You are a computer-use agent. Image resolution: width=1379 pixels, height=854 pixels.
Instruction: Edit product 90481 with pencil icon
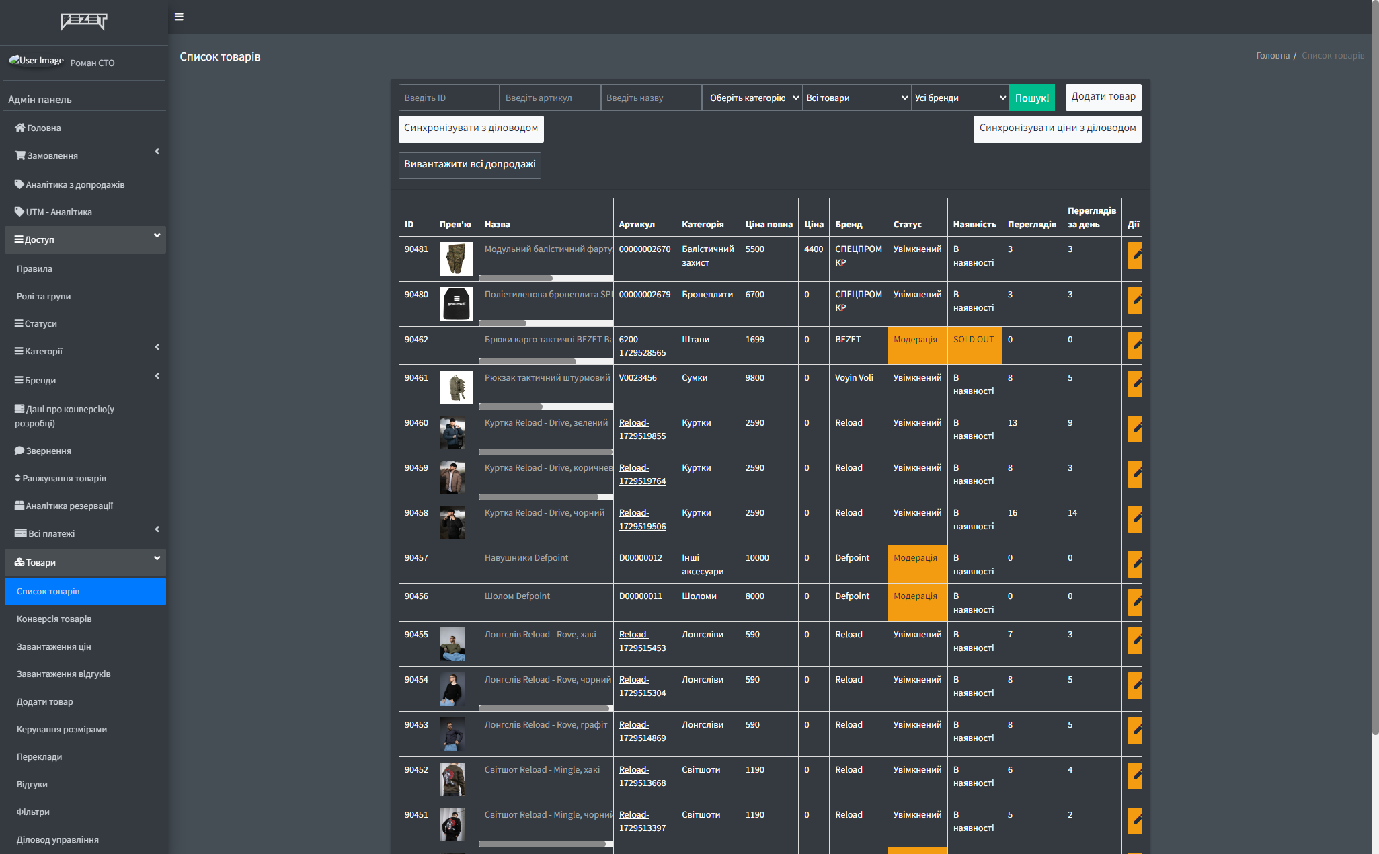[1134, 256]
